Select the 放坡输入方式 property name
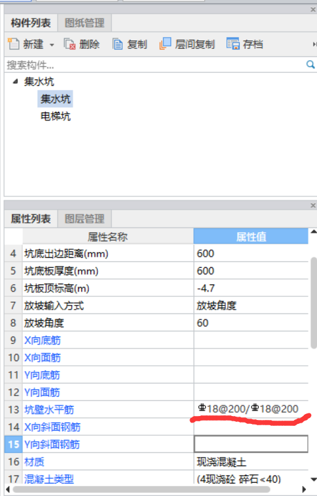The height and width of the screenshot is (496, 317). [54, 306]
